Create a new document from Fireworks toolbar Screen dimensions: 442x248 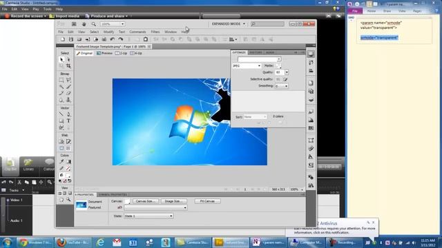pyautogui.click(x=63, y=39)
